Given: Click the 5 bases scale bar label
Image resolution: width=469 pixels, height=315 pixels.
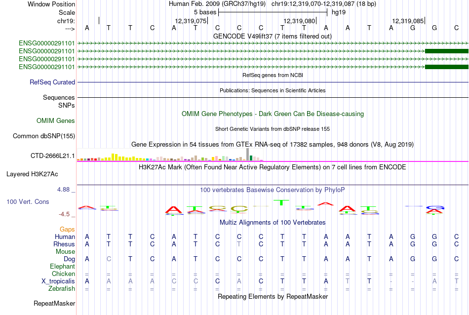Looking at the screenshot, I should (x=205, y=12).
